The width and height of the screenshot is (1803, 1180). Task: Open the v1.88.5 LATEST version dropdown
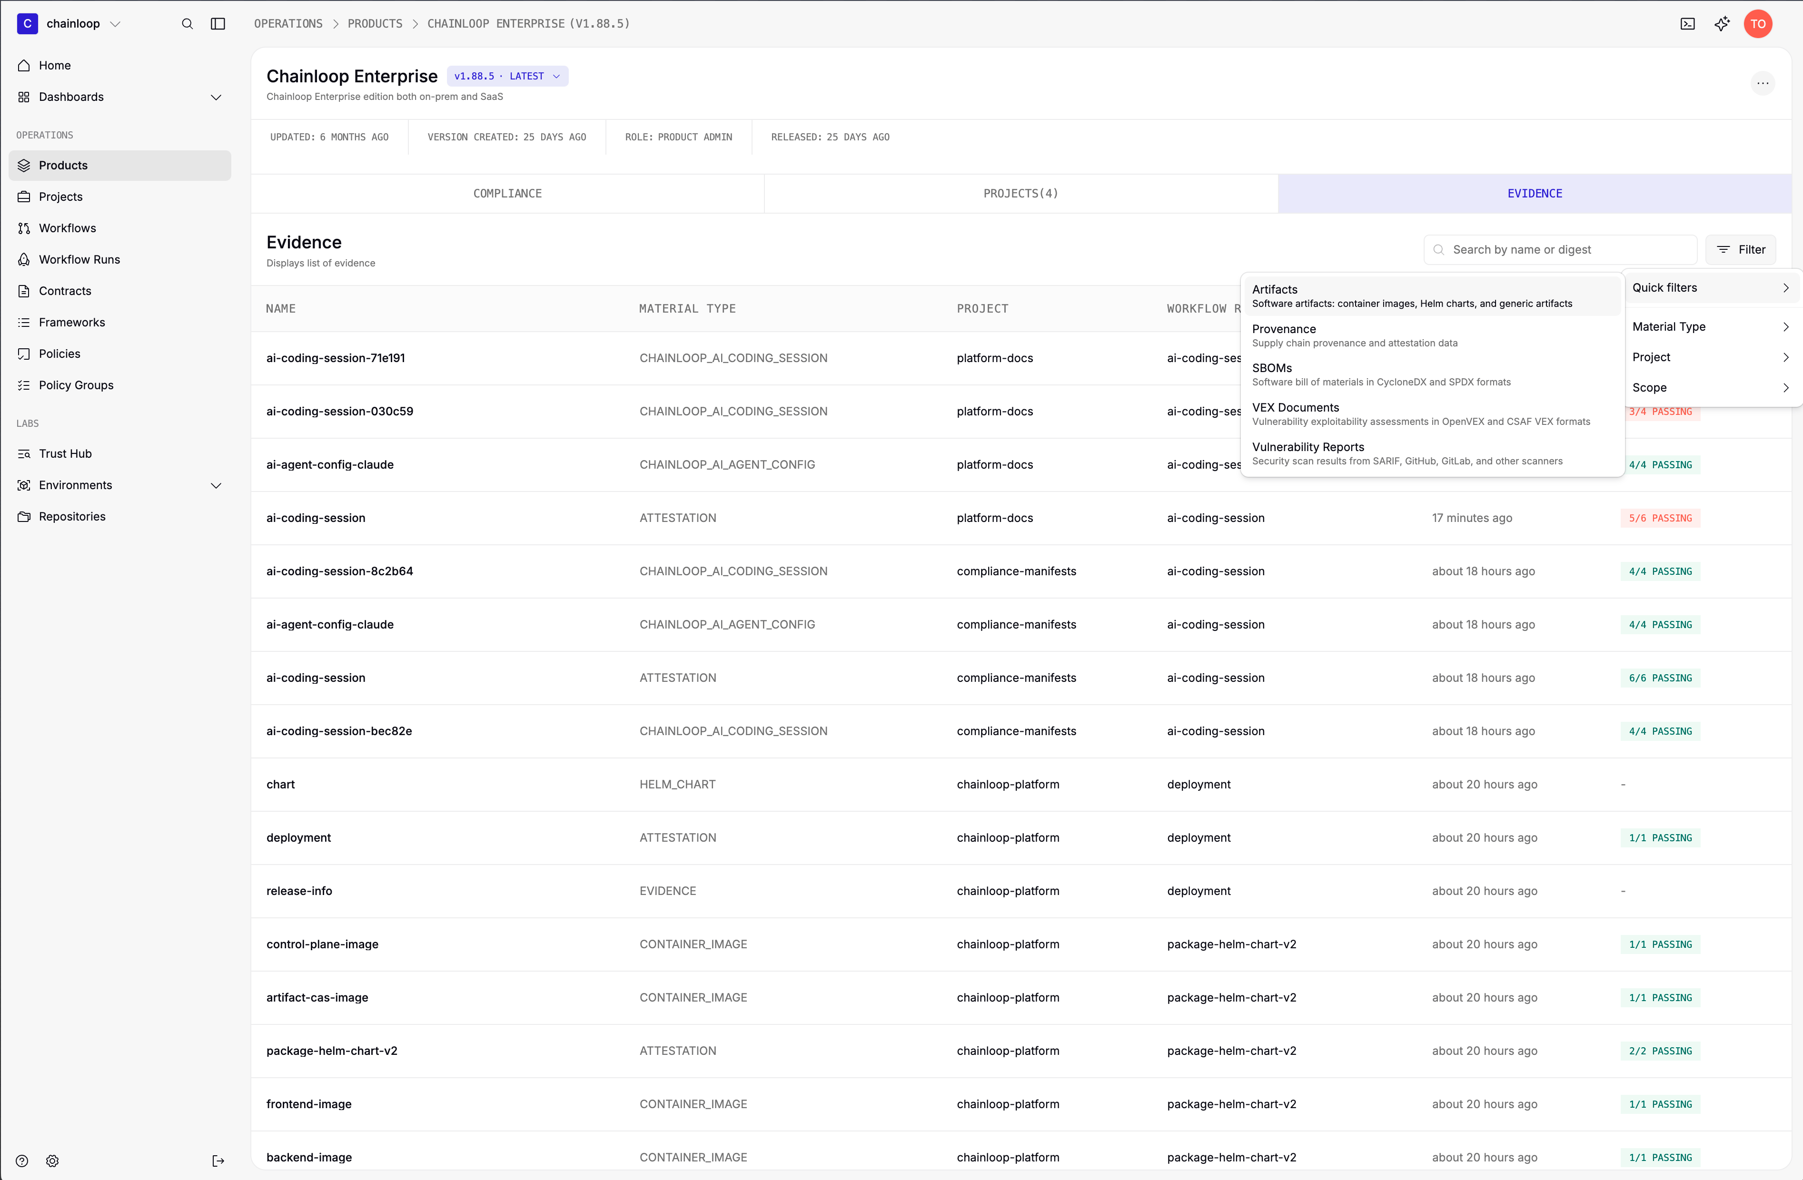[x=507, y=77]
